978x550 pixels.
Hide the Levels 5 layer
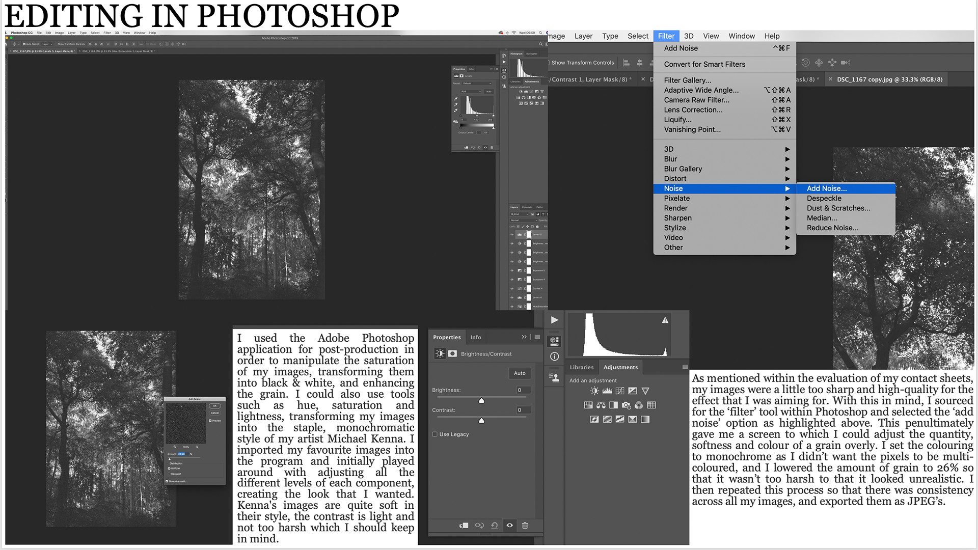(512, 235)
